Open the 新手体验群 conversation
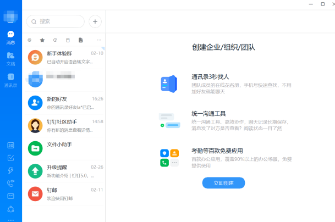This screenshot has height=222, width=335. pyautogui.click(x=64, y=57)
